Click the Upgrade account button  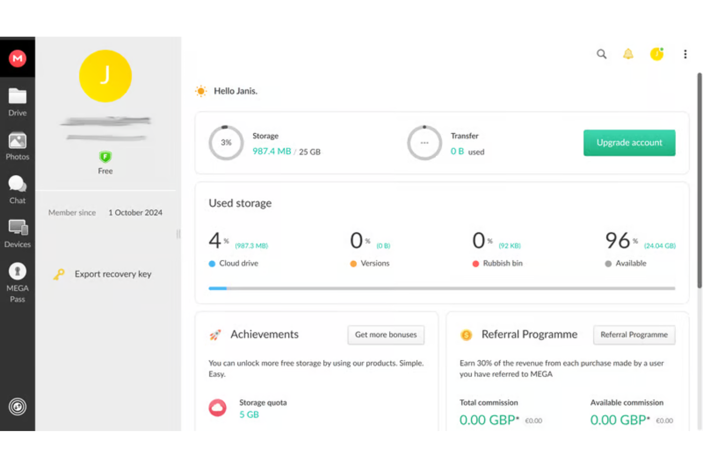click(x=629, y=143)
